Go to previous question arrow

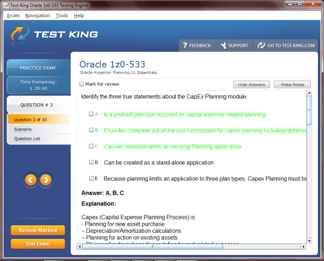coord(31,180)
